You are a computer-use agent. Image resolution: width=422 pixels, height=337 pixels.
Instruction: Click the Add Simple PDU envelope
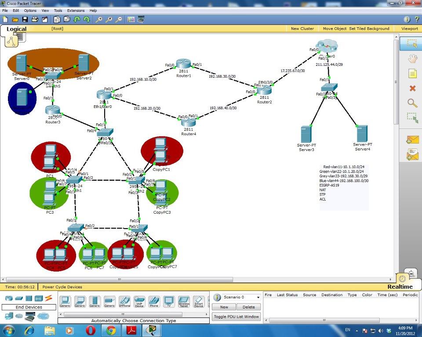click(413, 140)
